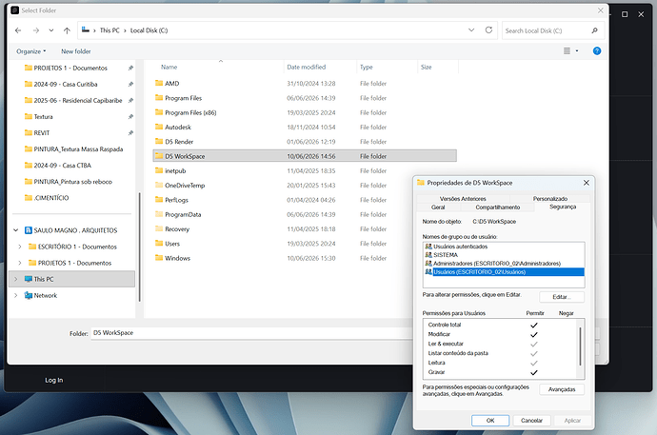Select Usuários autenticados in the group list
This screenshot has height=435, width=657.
coord(461,247)
